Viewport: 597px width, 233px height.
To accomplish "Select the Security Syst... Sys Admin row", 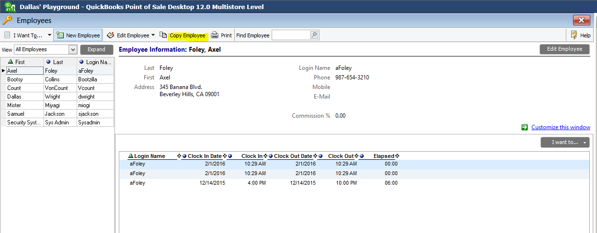I will point(57,122).
